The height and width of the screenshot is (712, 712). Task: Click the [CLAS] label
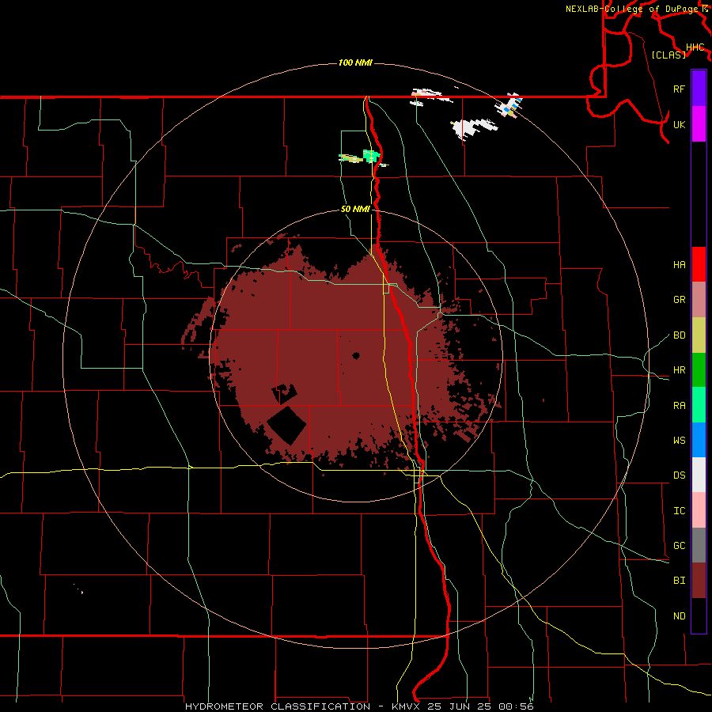(x=668, y=55)
